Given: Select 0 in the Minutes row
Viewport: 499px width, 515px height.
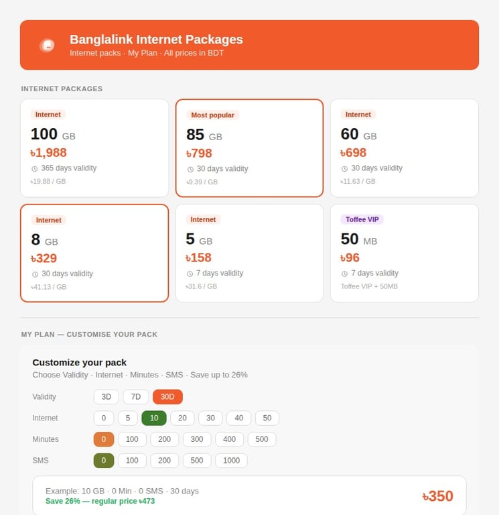Looking at the screenshot, I should [104, 439].
